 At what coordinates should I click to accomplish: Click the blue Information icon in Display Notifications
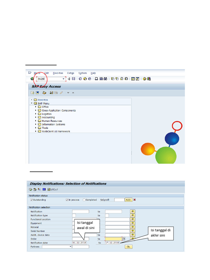pyautogui.click(x=44, y=189)
